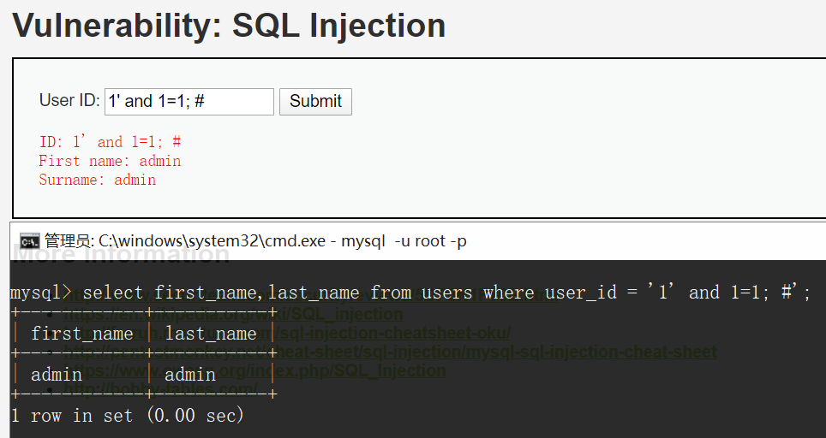
Task: Click the 'admin' value under last_name
Action: point(190,375)
